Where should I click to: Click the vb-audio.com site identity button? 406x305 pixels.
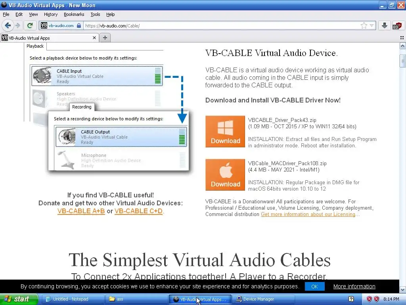61,25
